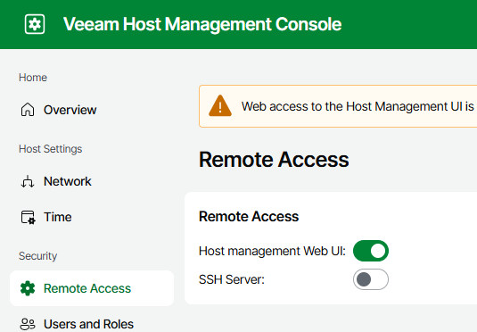Screen dimensions: 477x332
Task: Click the Network sidebar icon
Action: click(28, 181)
